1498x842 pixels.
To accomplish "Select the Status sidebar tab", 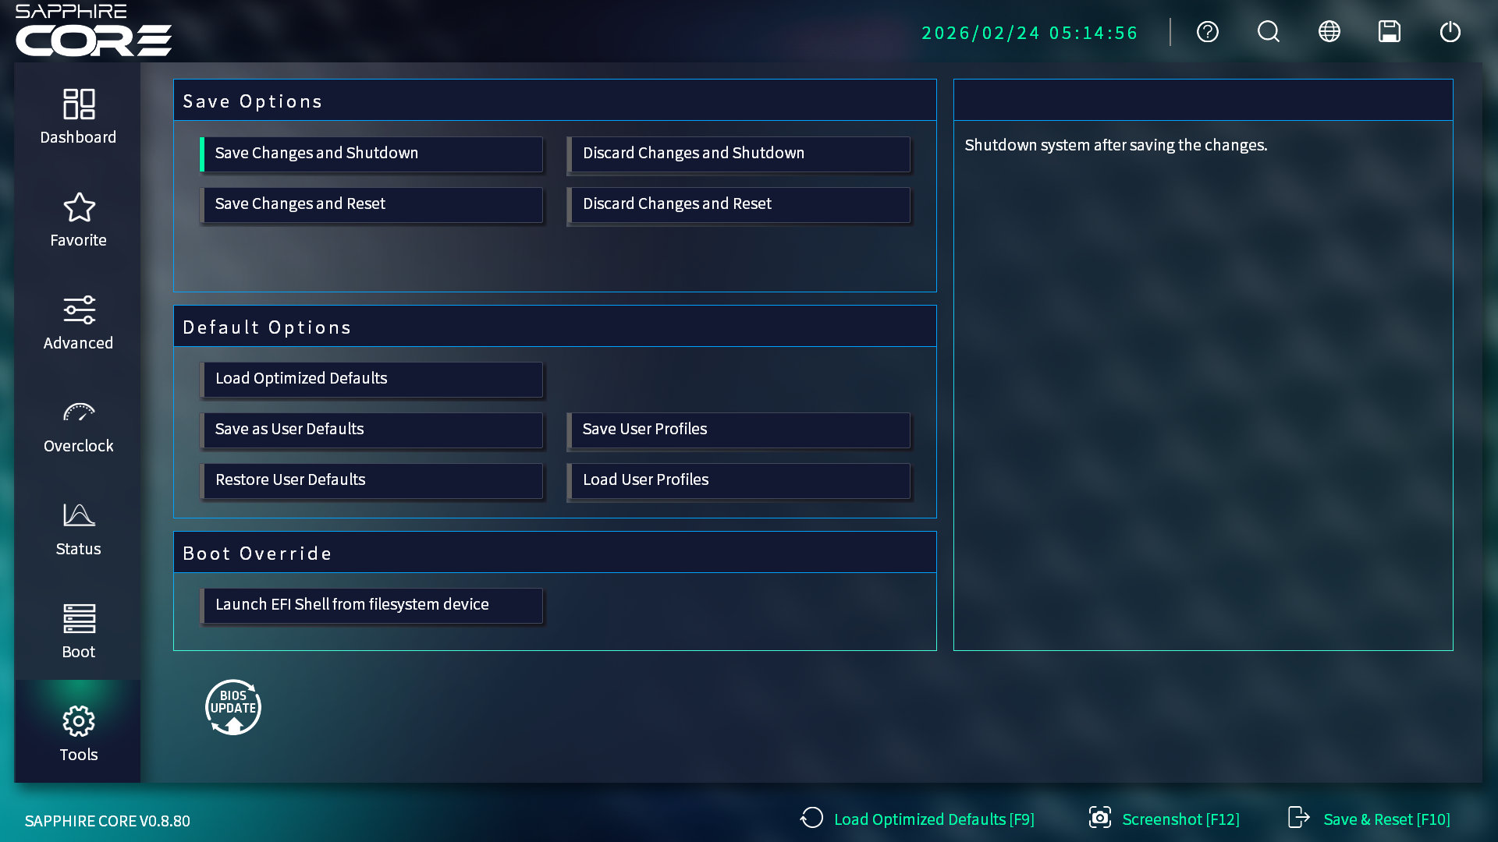I will point(78,529).
